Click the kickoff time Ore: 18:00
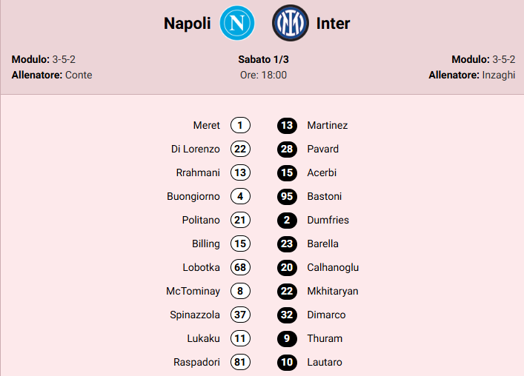 click(263, 75)
